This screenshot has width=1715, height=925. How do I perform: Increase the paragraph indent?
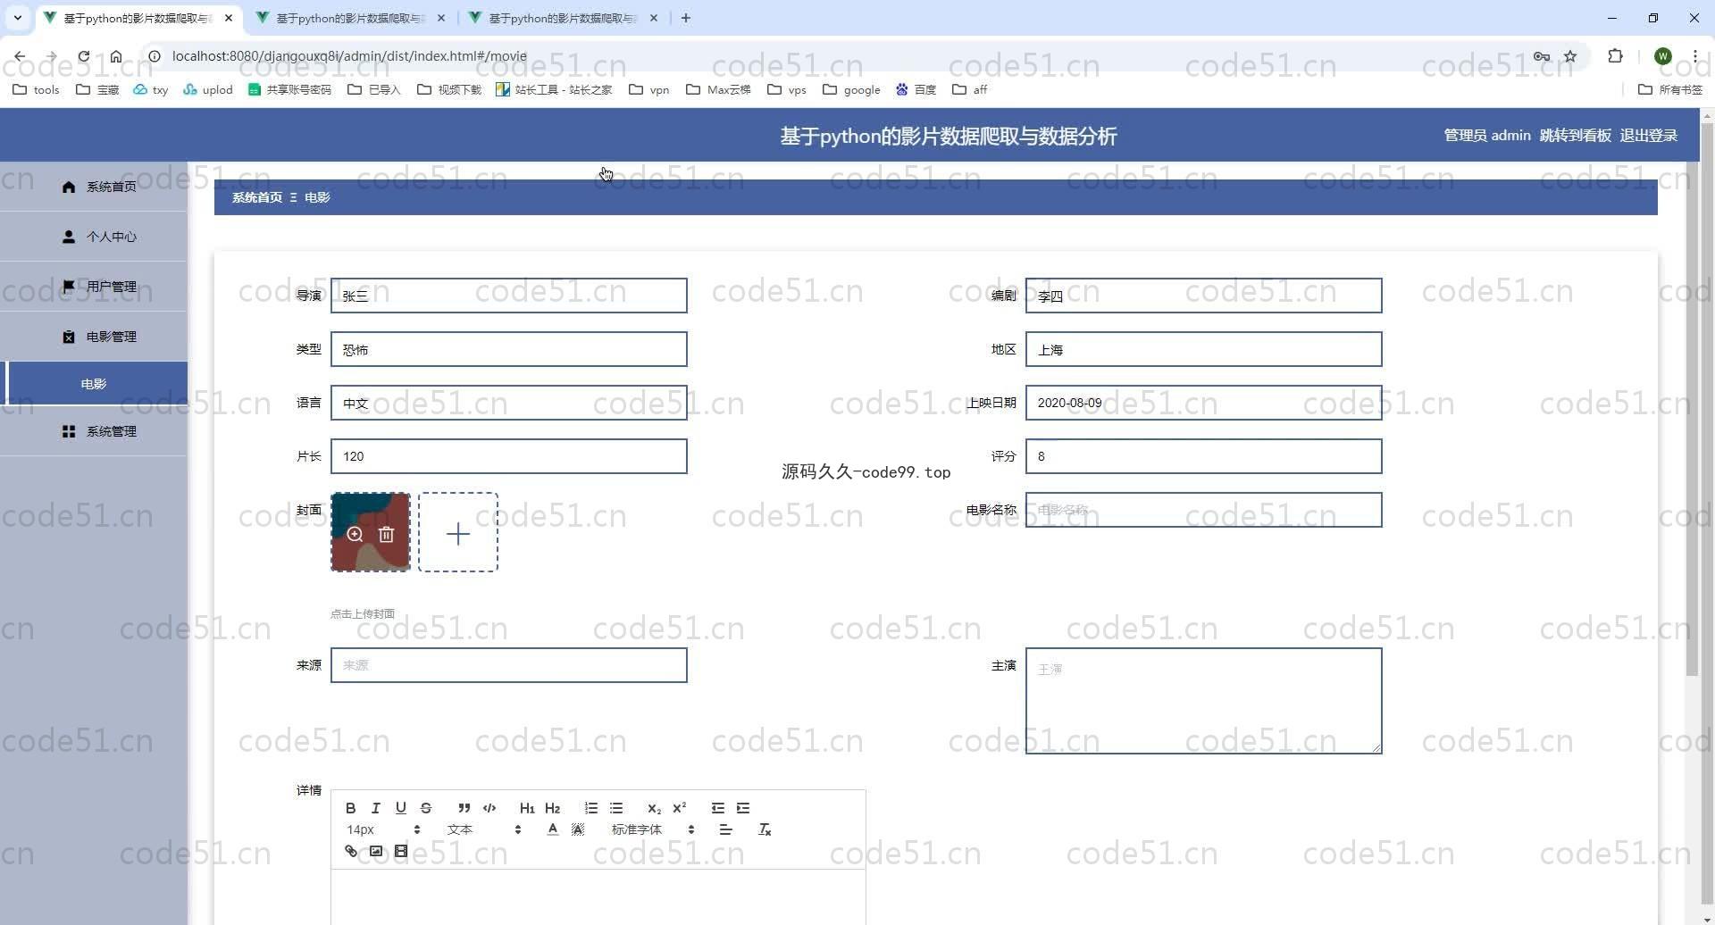coord(743,808)
